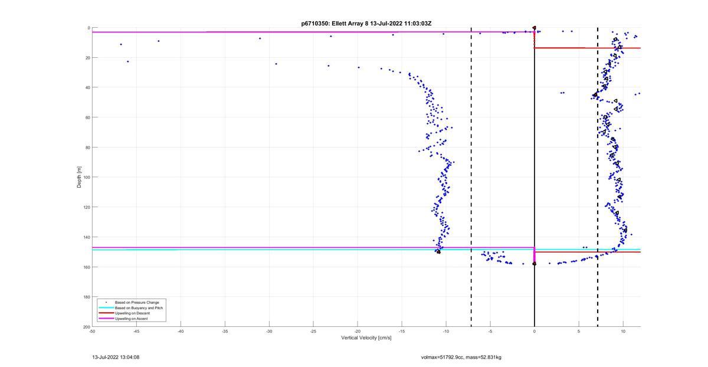Screen dimensions: 708x367
Task: Click the magenta line sample in the legend
Action: point(106,318)
